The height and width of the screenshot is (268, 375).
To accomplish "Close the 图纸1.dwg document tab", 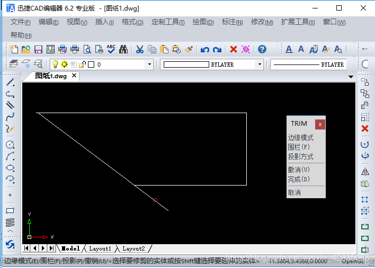I will point(74,76).
